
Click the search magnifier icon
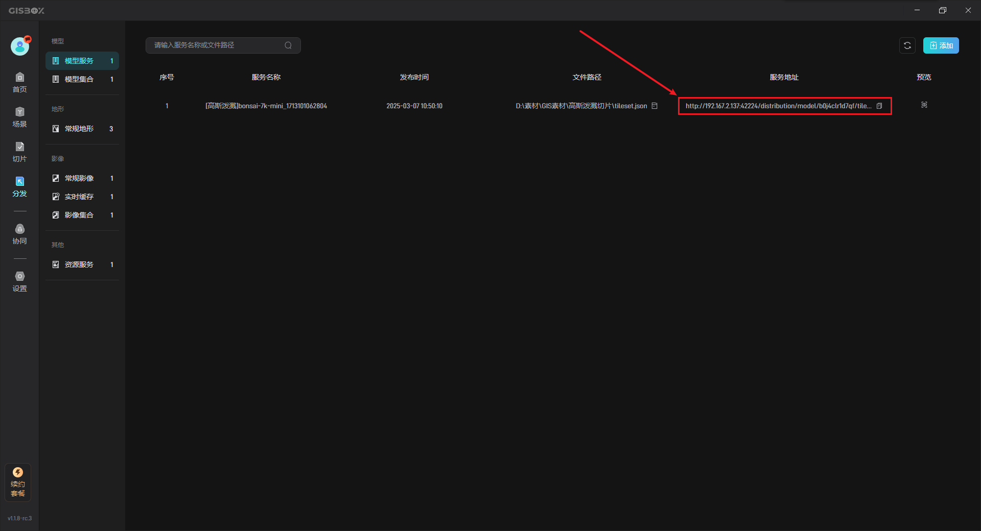coord(288,45)
